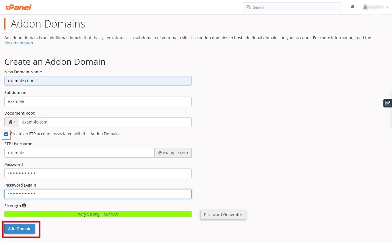
Task: Click the user avatar icon
Action: tap(365, 7)
